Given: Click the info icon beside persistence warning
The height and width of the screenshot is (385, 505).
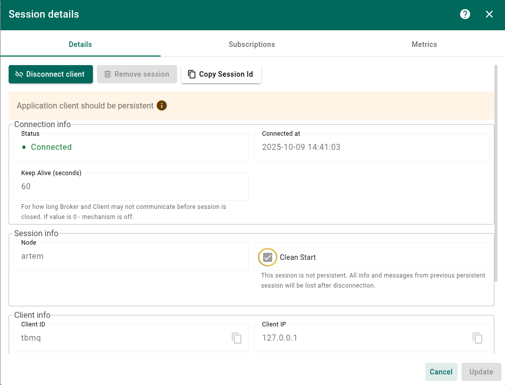Looking at the screenshot, I should (162, 105).
